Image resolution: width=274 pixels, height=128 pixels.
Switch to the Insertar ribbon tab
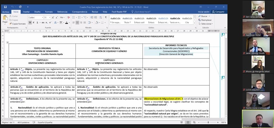(x=26, y=12)
